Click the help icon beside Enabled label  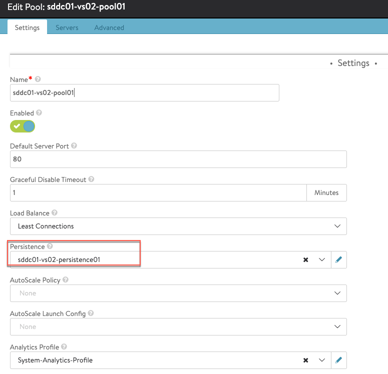click(39, 113)
